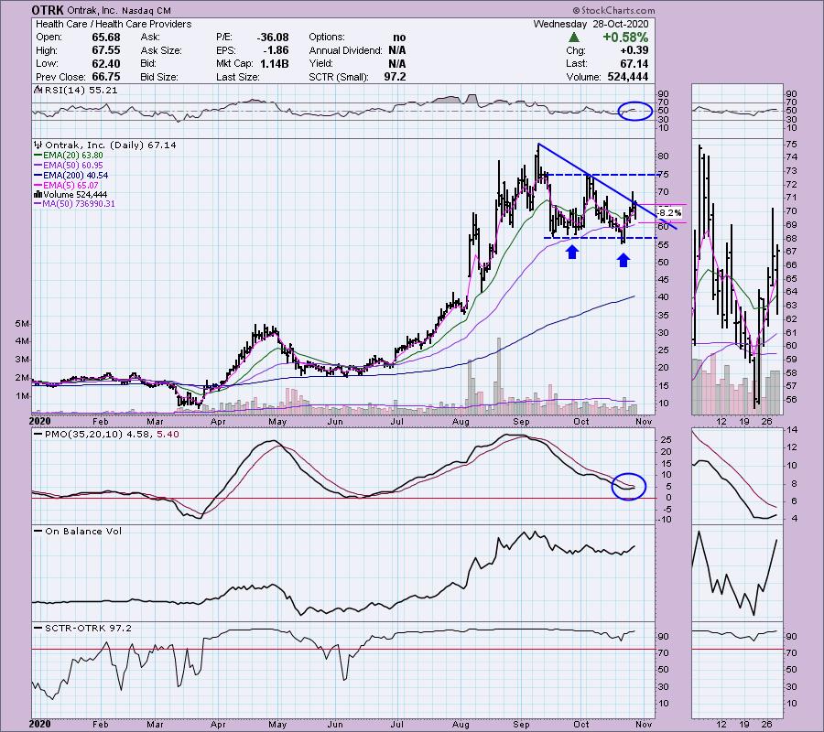Image resolution: width=824 pixels, height=732 pixels.
Task: Click the 'Annual Dividend:' label
Action: coord(345,50)
